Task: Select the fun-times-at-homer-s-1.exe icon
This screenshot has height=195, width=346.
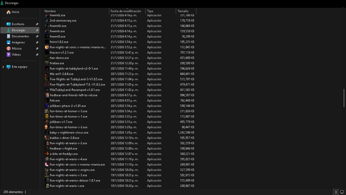Action: pos(47,116)
